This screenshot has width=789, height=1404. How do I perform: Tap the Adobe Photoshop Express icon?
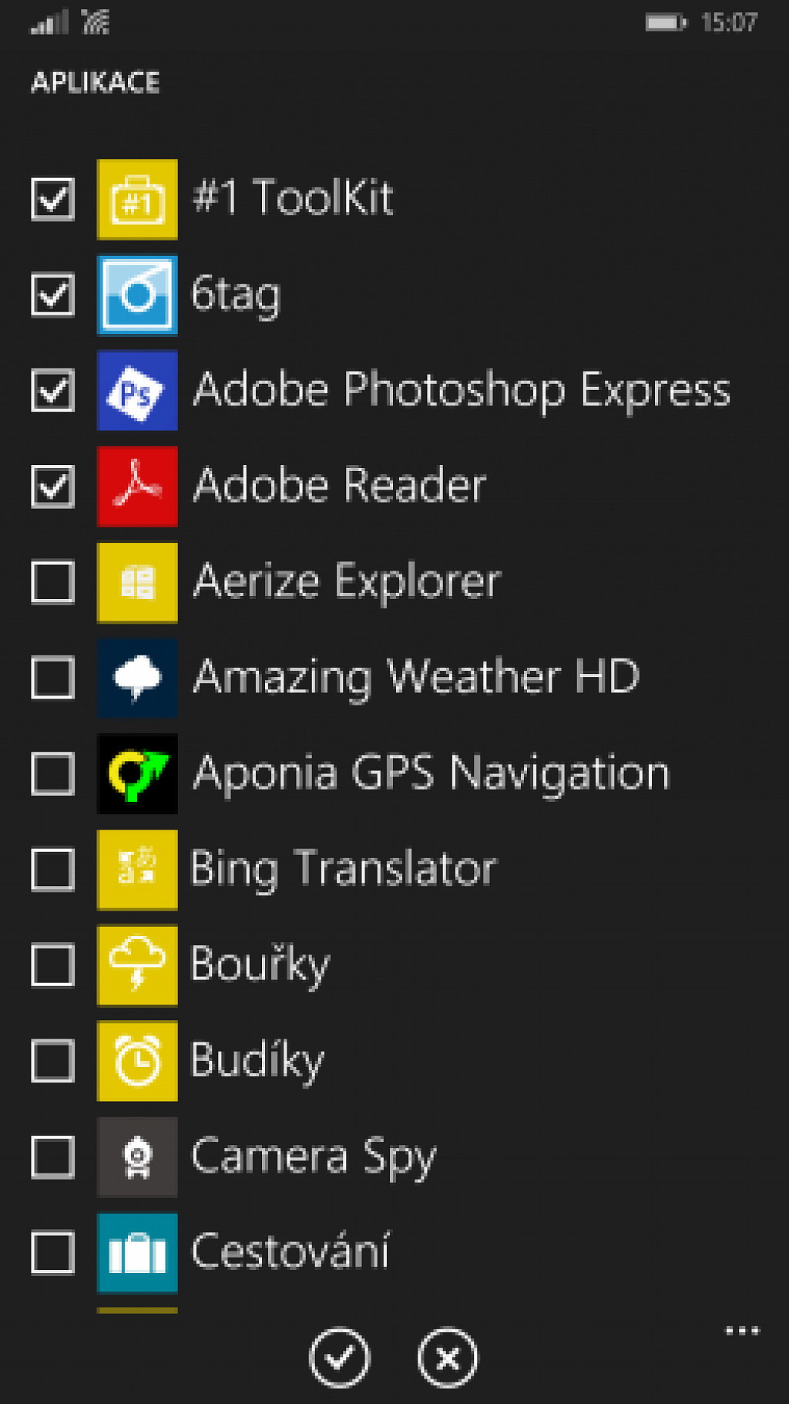pos(137,390)
